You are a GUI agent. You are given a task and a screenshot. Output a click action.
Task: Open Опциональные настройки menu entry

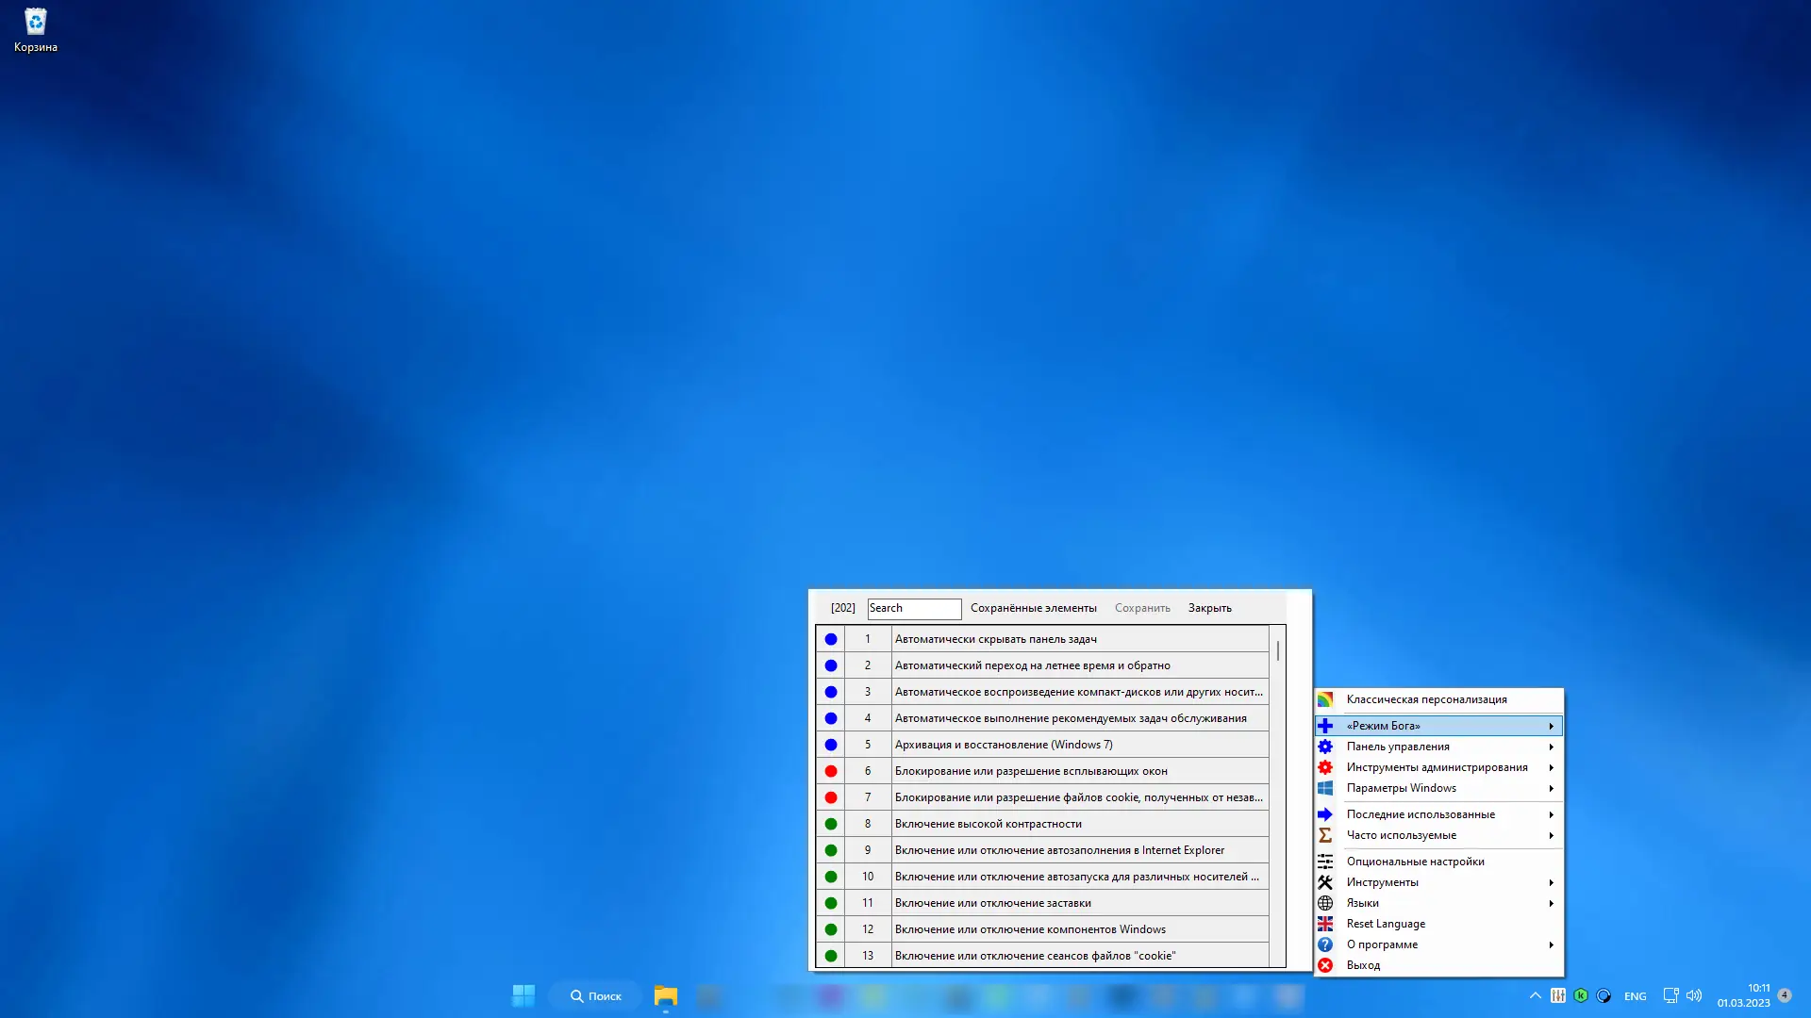1415,862
